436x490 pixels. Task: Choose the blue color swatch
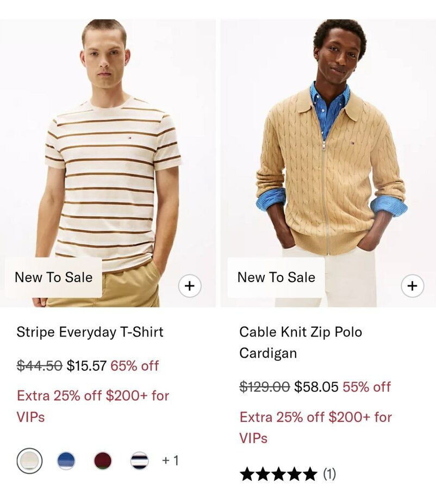(x=66, y=461)
